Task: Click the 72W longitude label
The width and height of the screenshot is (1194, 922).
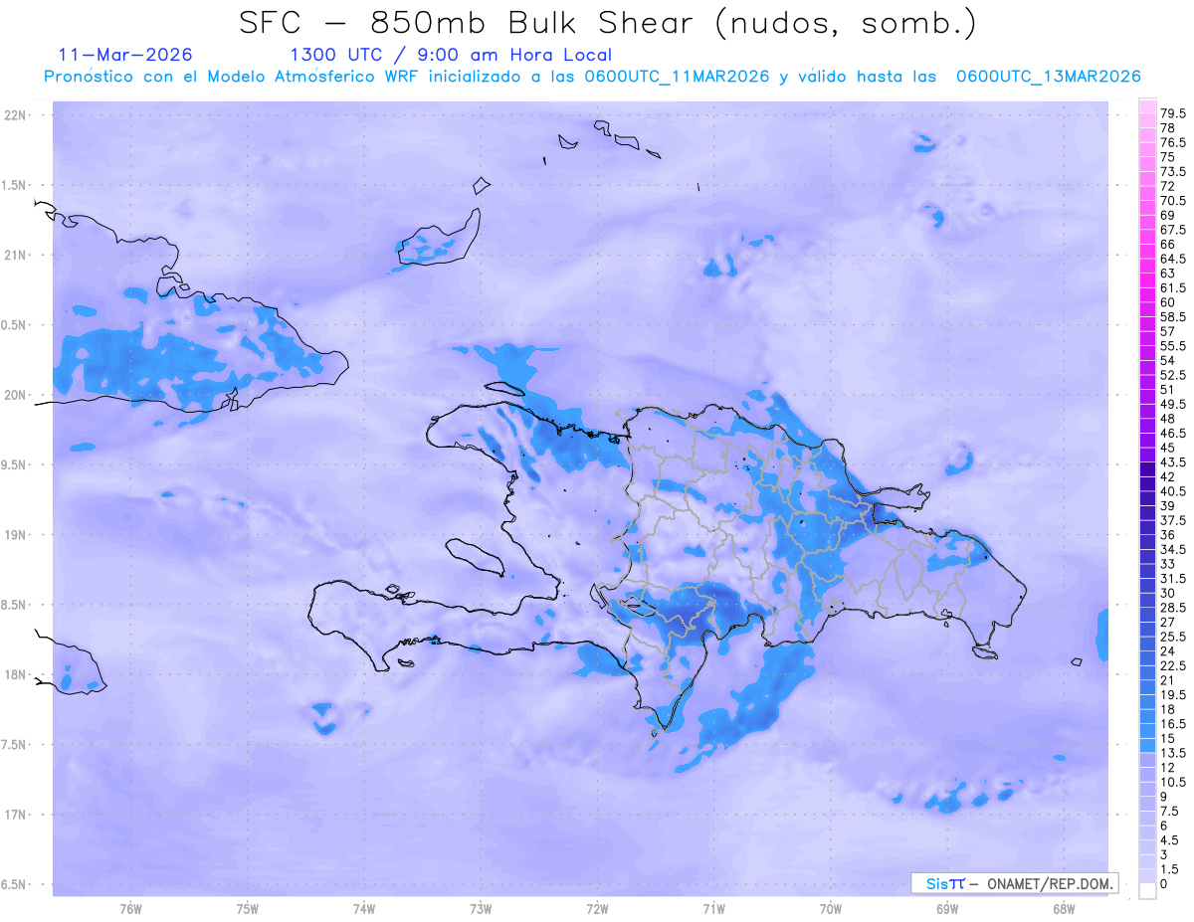Action: (x=597, y=909)
